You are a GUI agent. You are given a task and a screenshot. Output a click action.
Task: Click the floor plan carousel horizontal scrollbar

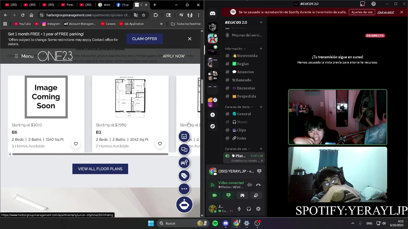pos(90,154)
